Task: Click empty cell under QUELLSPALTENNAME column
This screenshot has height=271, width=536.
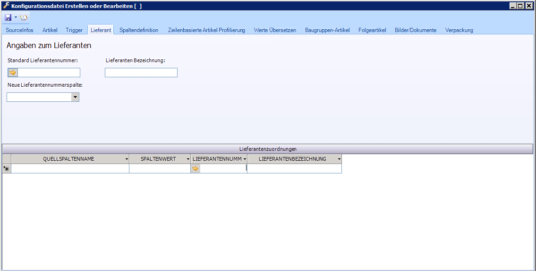Action: (70, 169)
